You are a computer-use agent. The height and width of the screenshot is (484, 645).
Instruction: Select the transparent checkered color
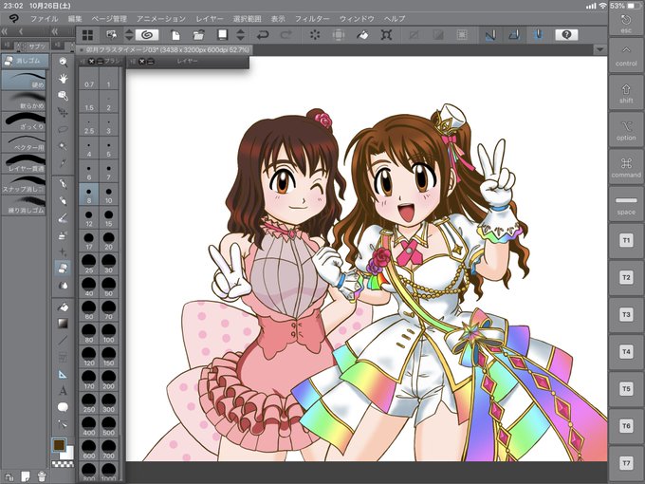pos(63,464)
